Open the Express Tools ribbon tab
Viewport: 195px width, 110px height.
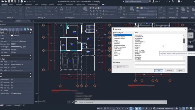point(80,5)
